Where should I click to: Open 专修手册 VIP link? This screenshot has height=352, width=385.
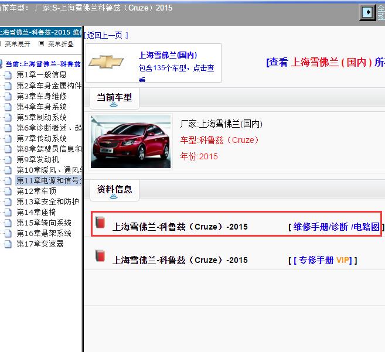323,260
